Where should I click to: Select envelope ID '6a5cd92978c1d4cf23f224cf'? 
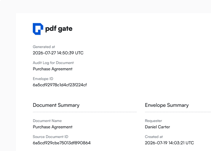click(x=60, y=85)
